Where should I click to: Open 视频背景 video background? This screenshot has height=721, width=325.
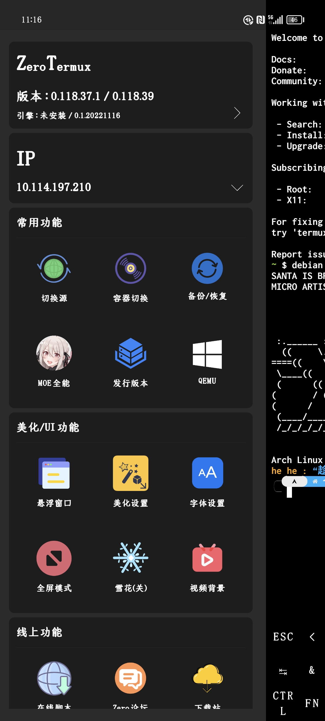[207, 558]
